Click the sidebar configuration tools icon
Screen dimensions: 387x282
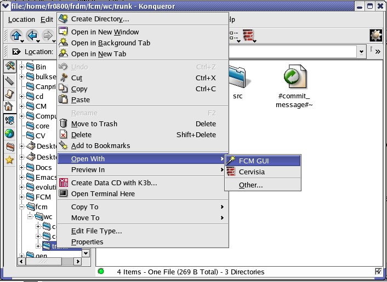[9, 67]
